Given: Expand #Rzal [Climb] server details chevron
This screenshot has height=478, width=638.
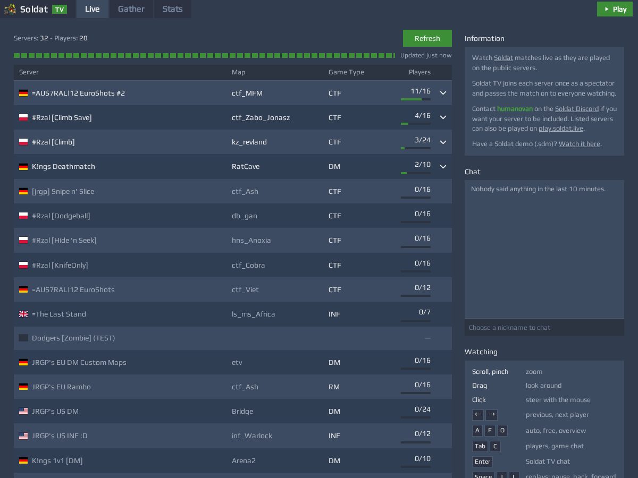Looking at the screenshot, I should pos(443,142).
